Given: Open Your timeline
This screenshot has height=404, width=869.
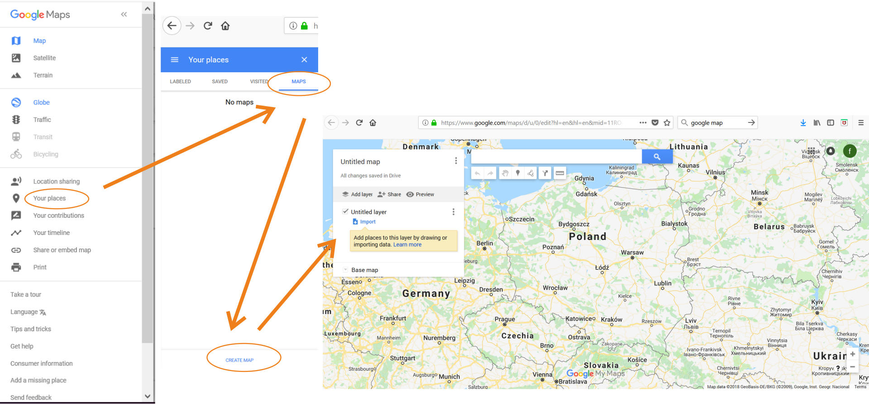Looking at the screenshot, I should pyautogui.click(x=52, y=233).
